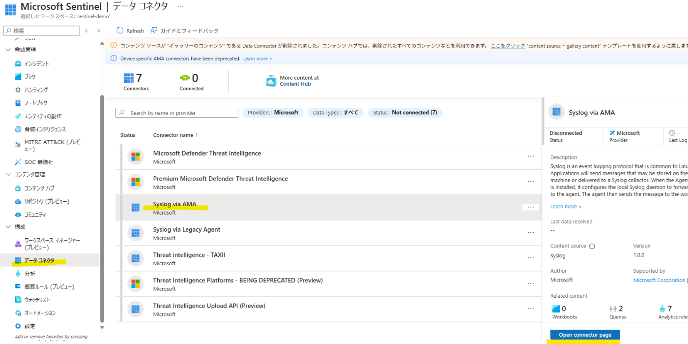
Task: Collapse sidebar with double-chevron button
Action: [98, 31]
